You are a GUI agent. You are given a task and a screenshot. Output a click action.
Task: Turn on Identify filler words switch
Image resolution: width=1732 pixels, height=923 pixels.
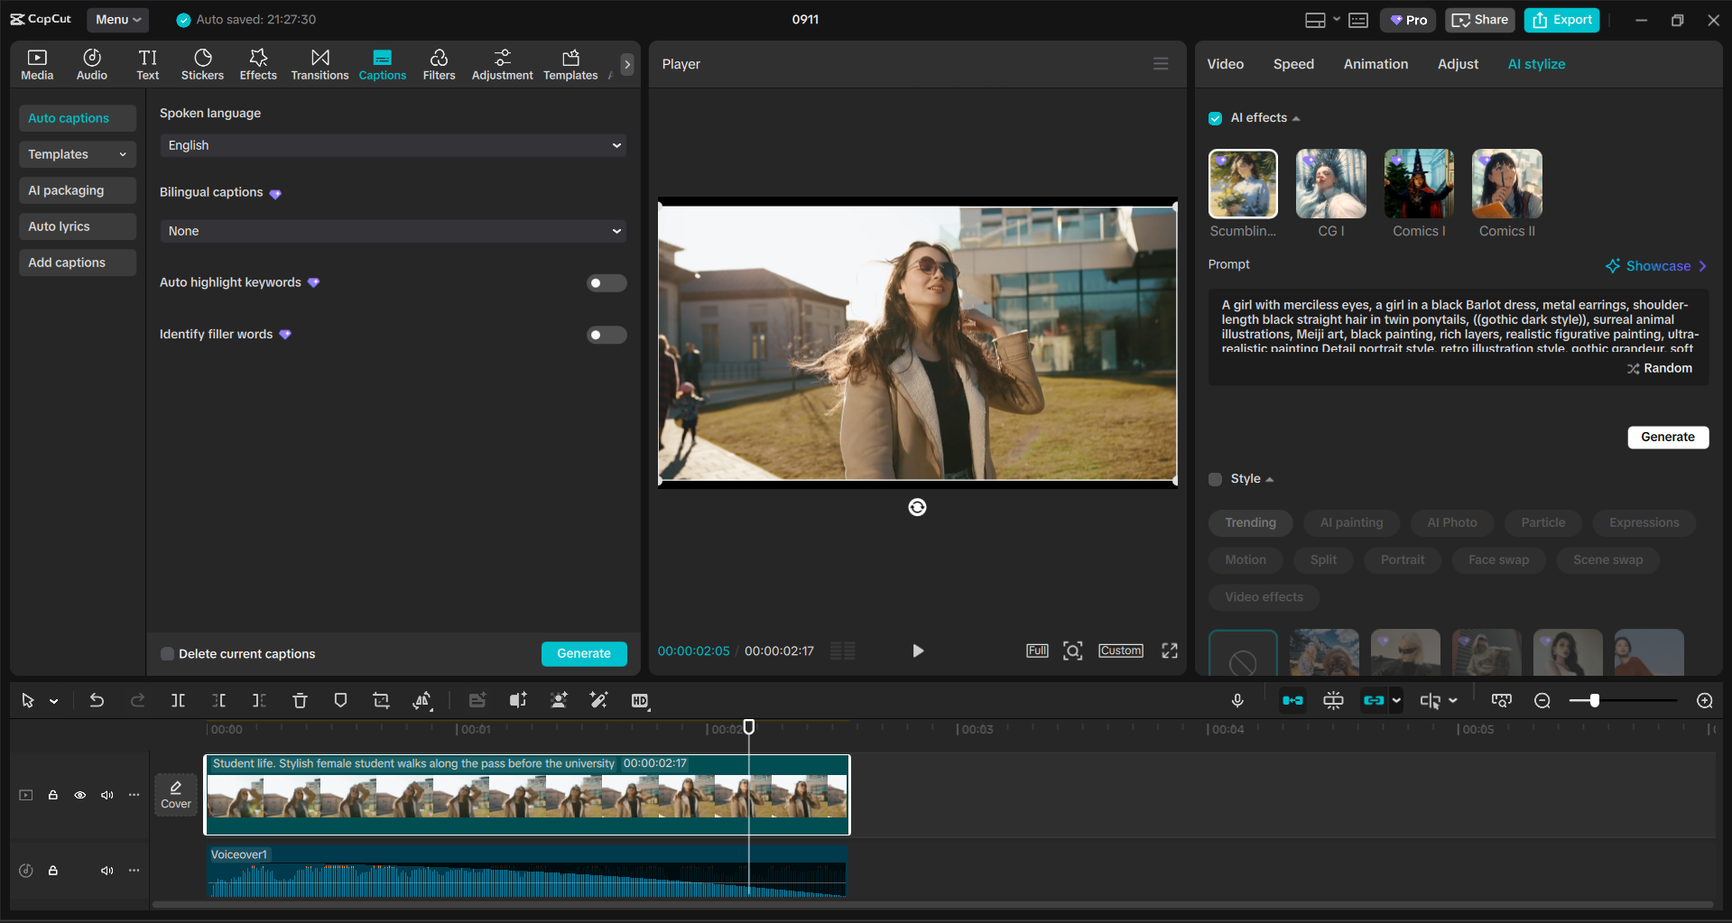tap(606, 335)
